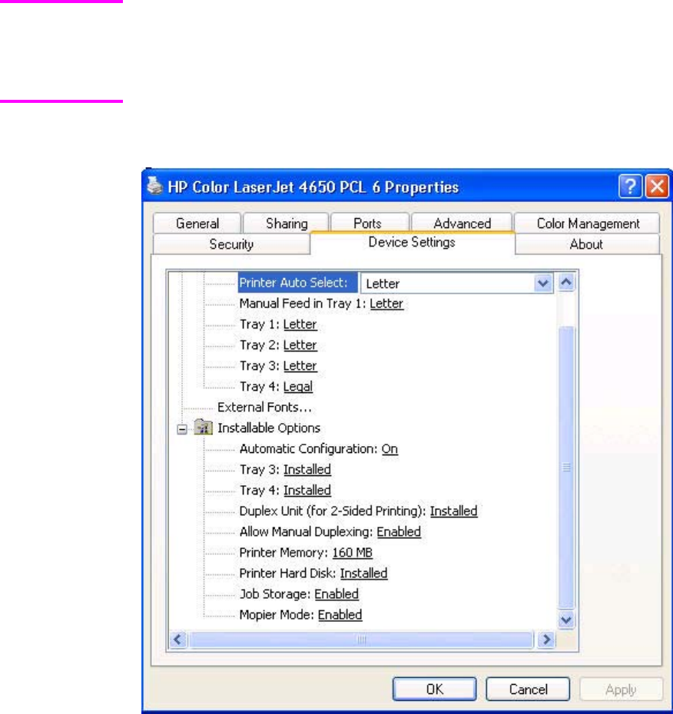Select the Installable Options label
Screen dimensions: 673x714
(269, 428)
